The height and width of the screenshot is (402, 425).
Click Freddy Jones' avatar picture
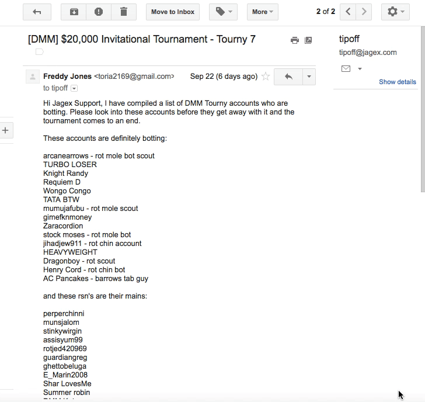click(x=33, y=77)
